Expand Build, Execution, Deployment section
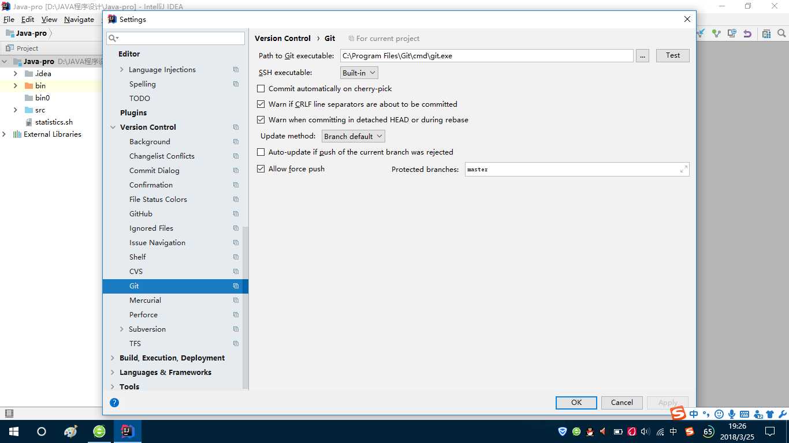 point(113,358)
